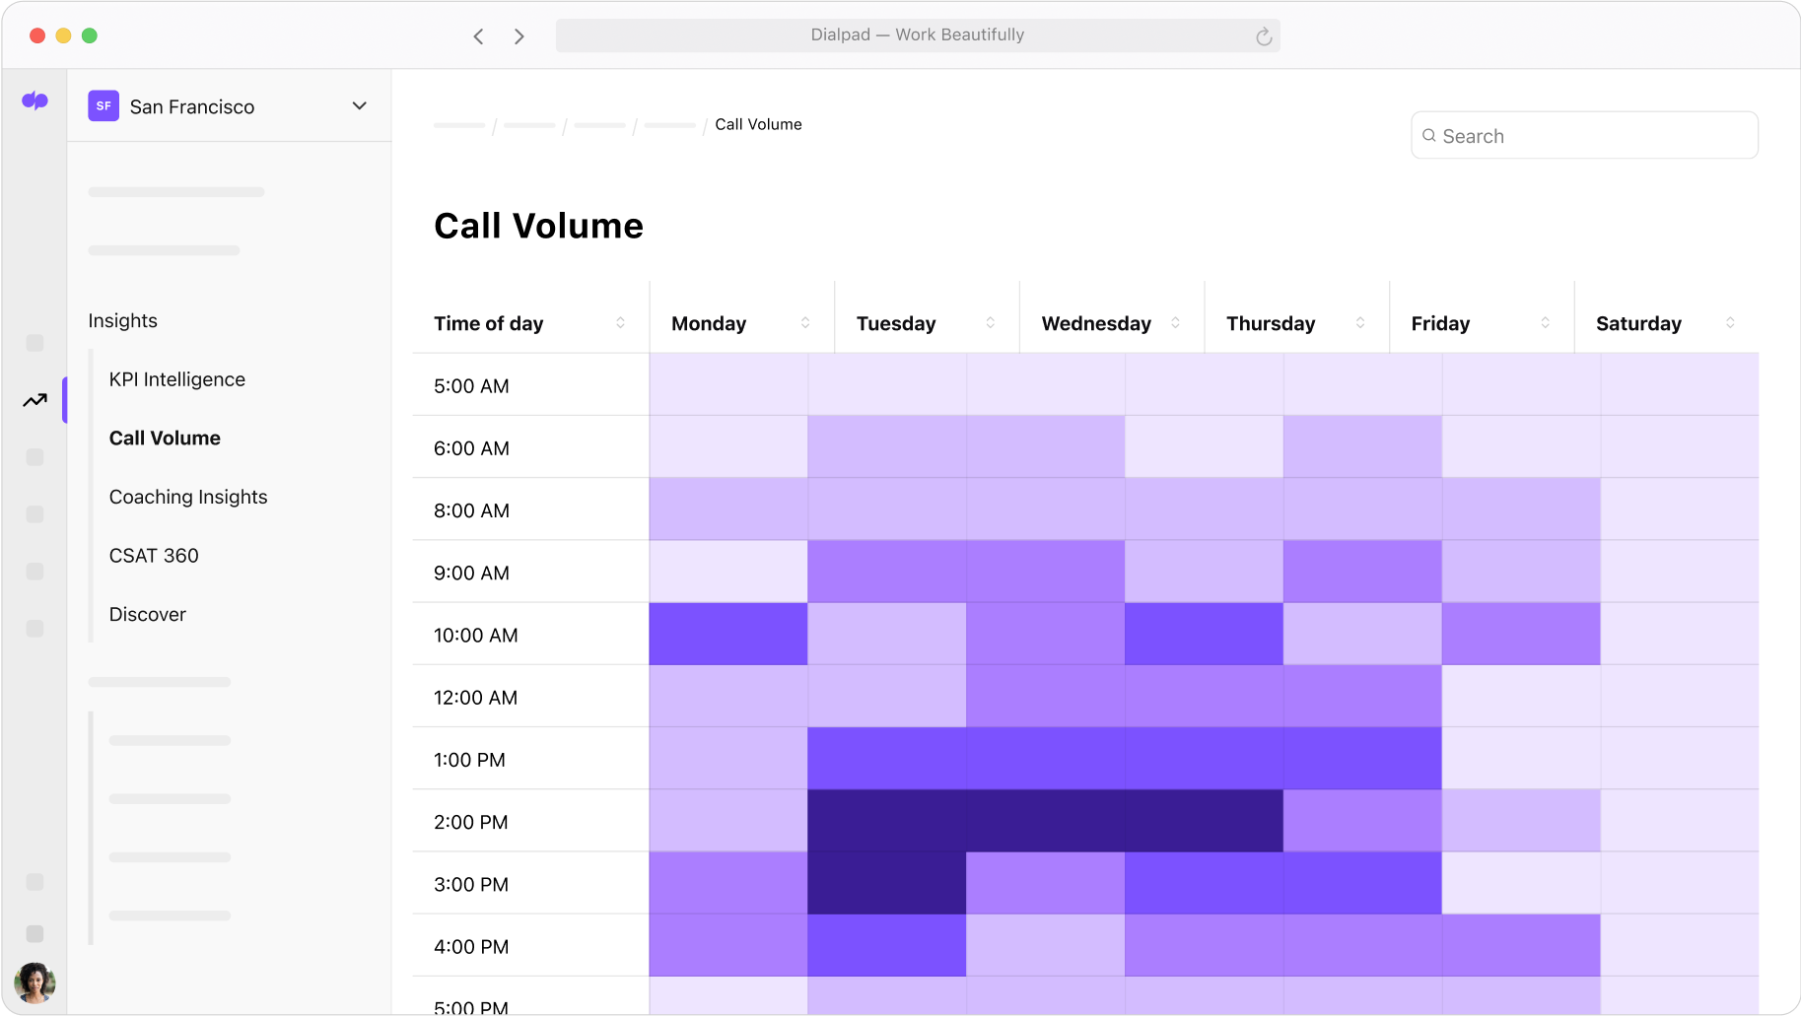
Task: Open the analytics trend arrow icon
Action: [35, 400]
